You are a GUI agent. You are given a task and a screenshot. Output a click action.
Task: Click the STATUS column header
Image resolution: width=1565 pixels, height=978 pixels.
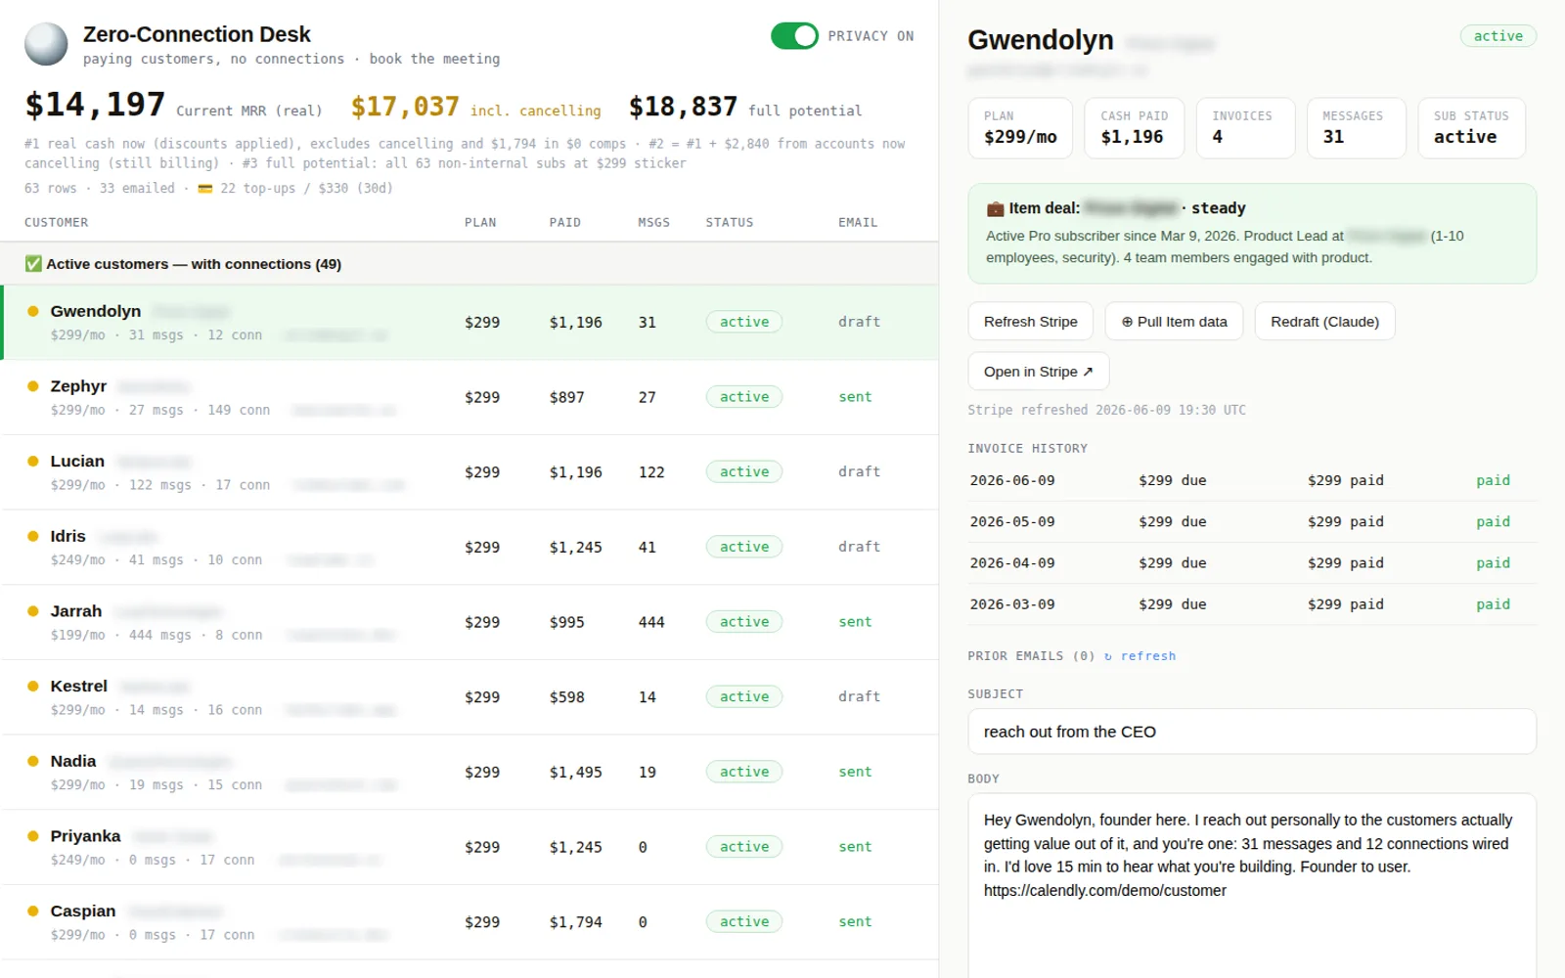coord(730,223)
